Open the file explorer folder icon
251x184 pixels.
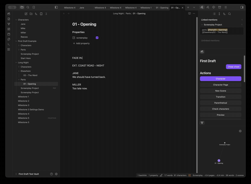click(x=22, y=7)
